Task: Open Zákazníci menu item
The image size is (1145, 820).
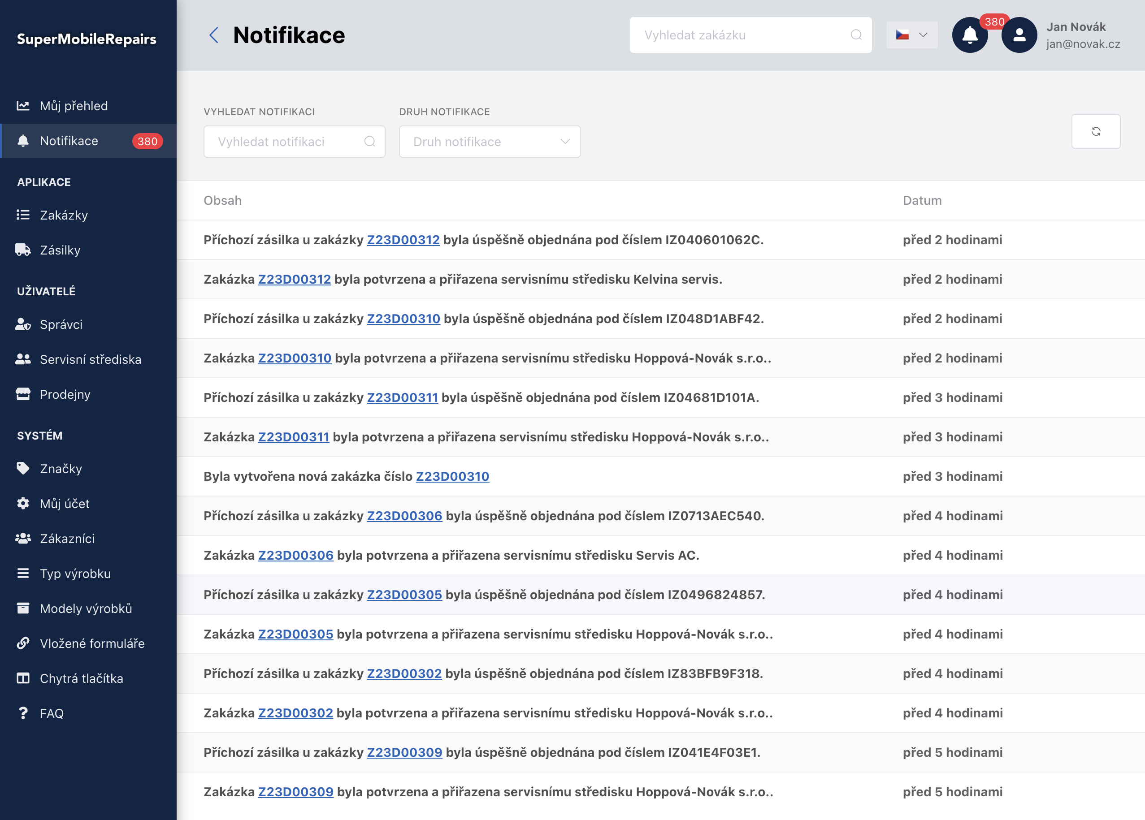Action: click(88, 539)
